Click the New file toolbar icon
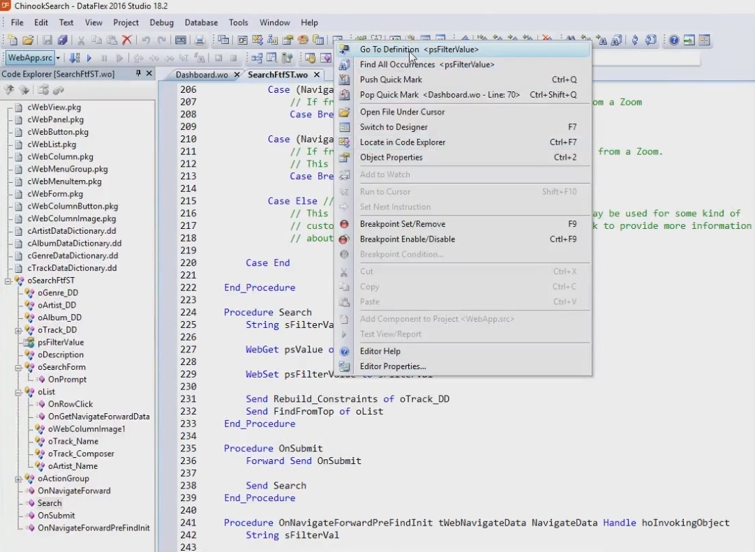This screenshot has height=552, width=755. tap(12, 40)
